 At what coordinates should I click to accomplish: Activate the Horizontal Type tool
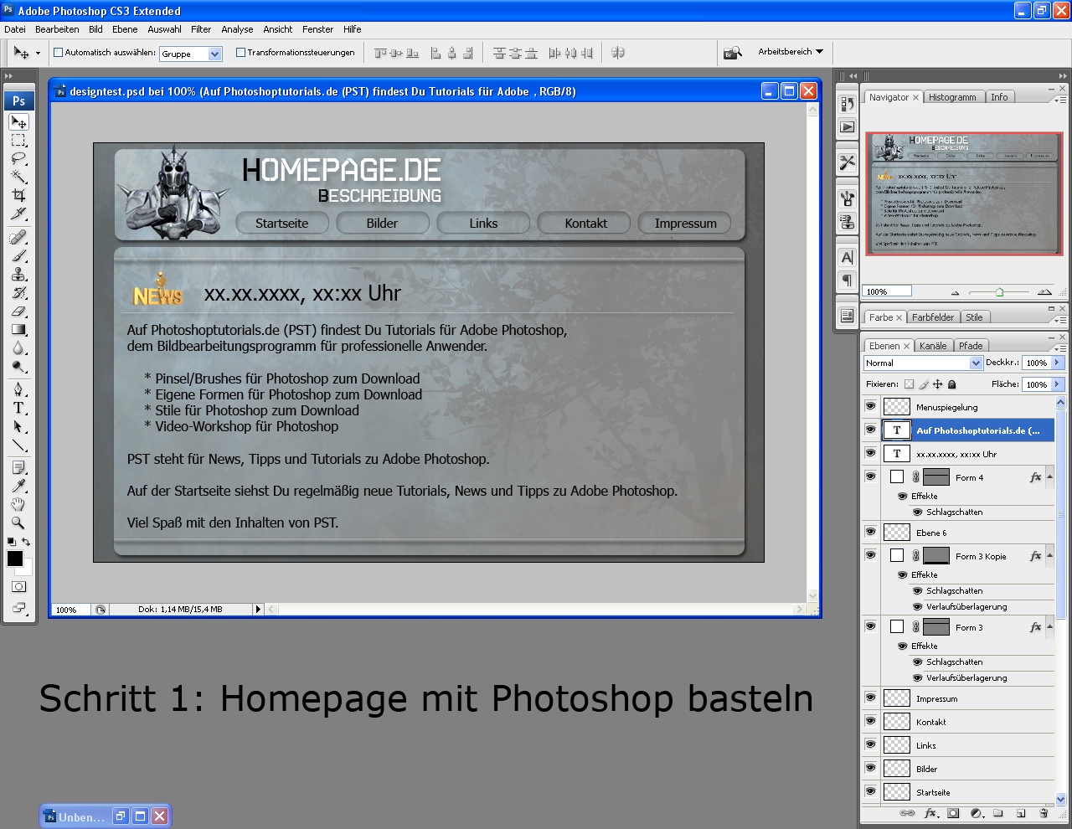click(x=18, y=408)
